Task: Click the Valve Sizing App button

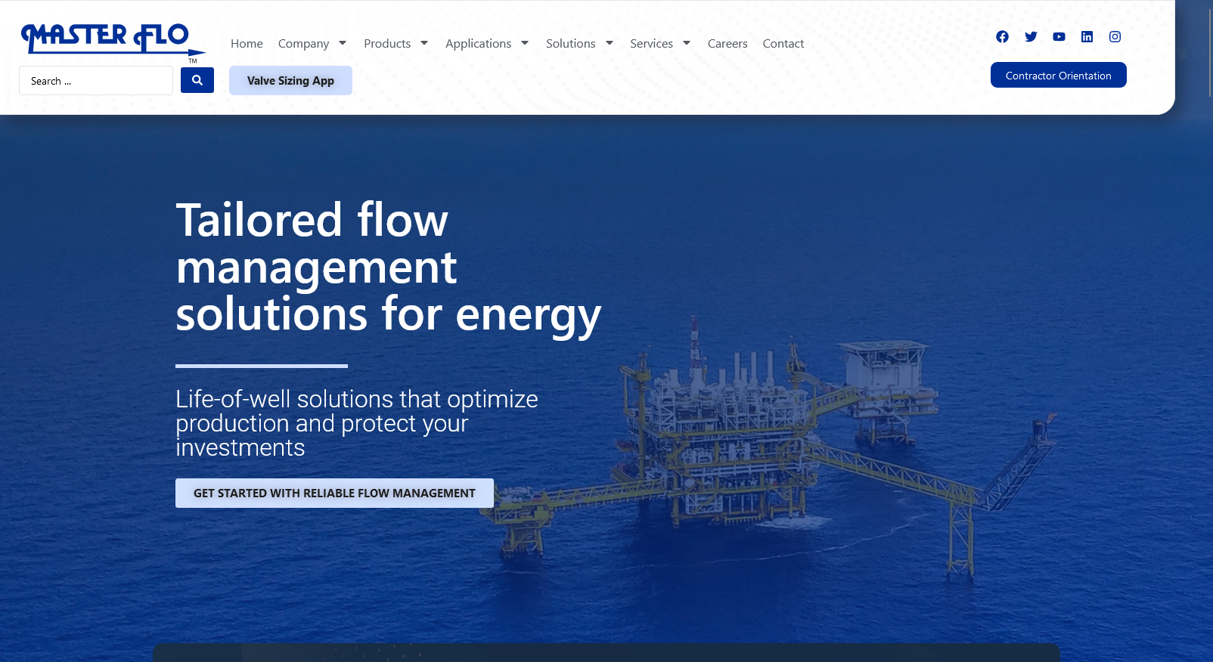Action: [x=290, y=81]
